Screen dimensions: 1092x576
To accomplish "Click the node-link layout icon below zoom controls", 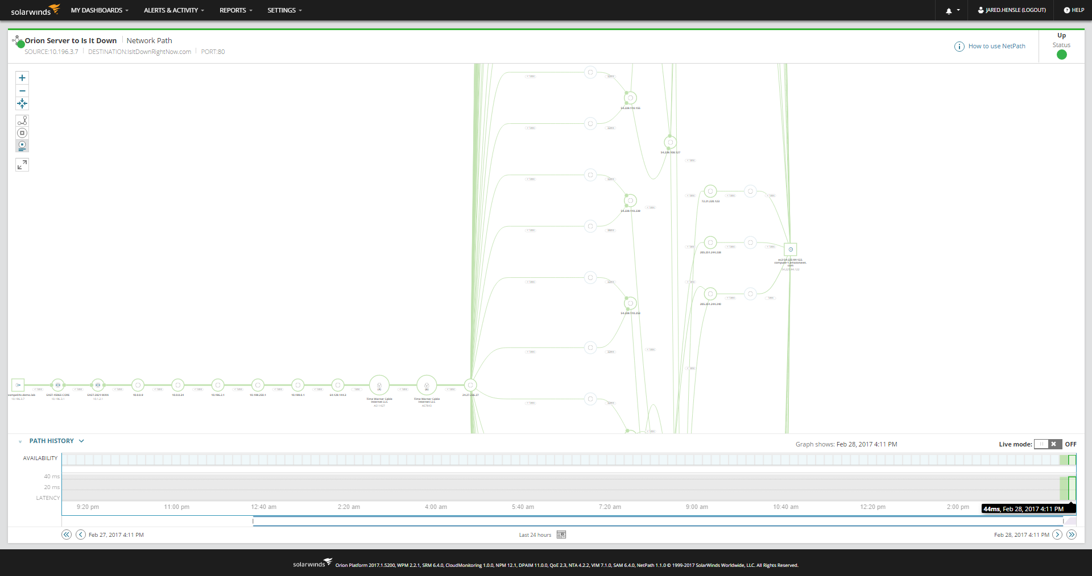I will (22, 121).
